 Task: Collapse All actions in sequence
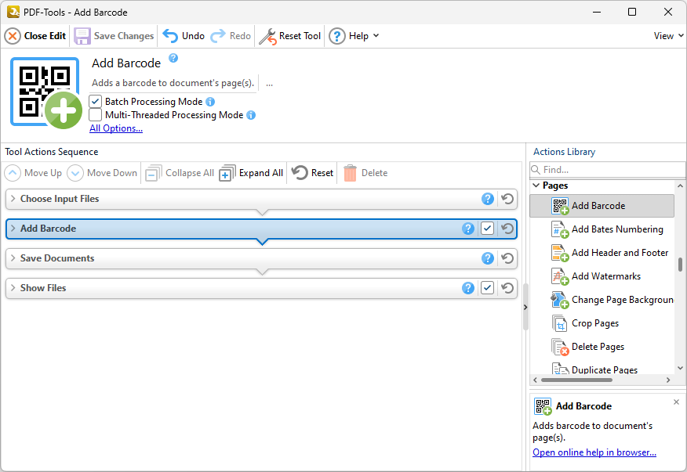pyautogui.click(x=180, y=173)
